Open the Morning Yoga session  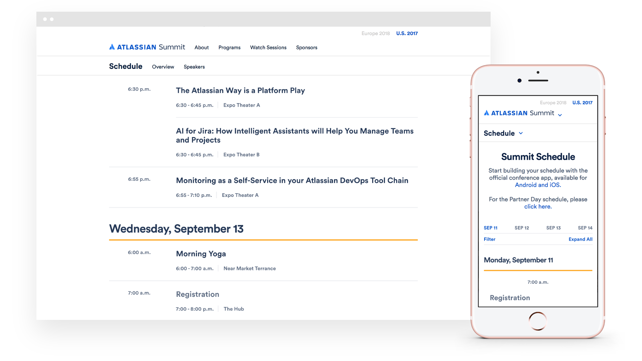click(201, 254)
